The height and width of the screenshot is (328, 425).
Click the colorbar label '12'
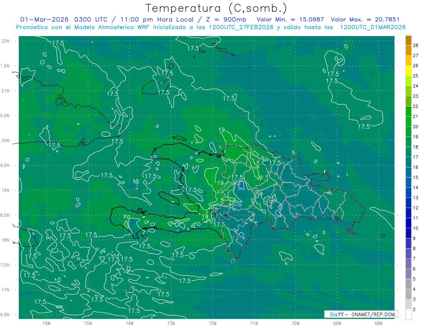pos(416,208)
